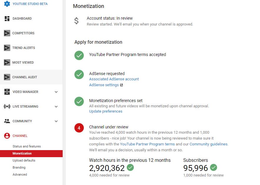Screen dimensions: 260x185
Task: Click the watch hours value 2,920,362
Action: (x=107, y=168)
